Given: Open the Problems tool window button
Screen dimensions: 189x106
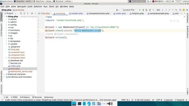Looking at the screenshot, I should (x=25, y=97).
